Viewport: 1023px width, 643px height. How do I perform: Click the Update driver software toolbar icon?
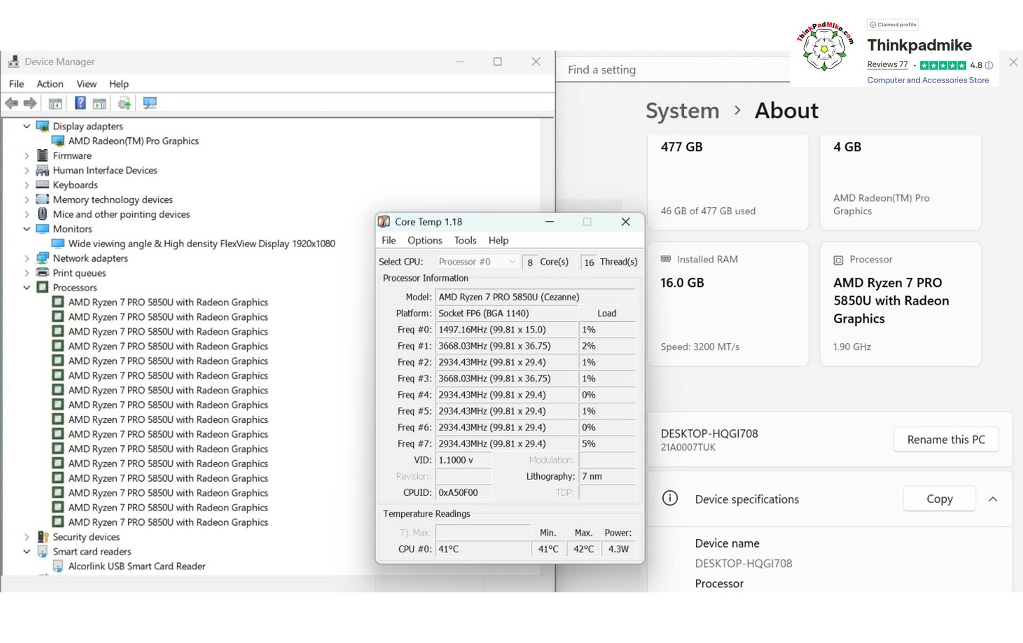125,103
